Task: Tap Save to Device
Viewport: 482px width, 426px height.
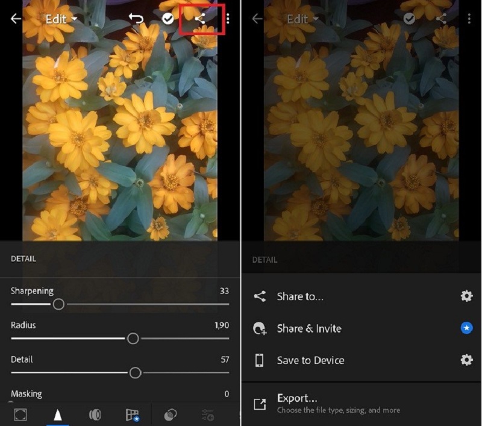Action: tap(310, 360)
